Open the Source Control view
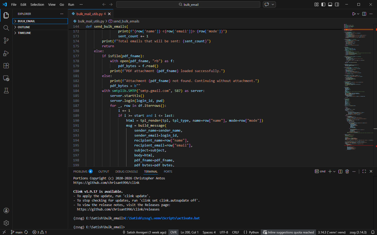Image resolution: width=377 pixels, height=235 pixels. pos(6,40)
